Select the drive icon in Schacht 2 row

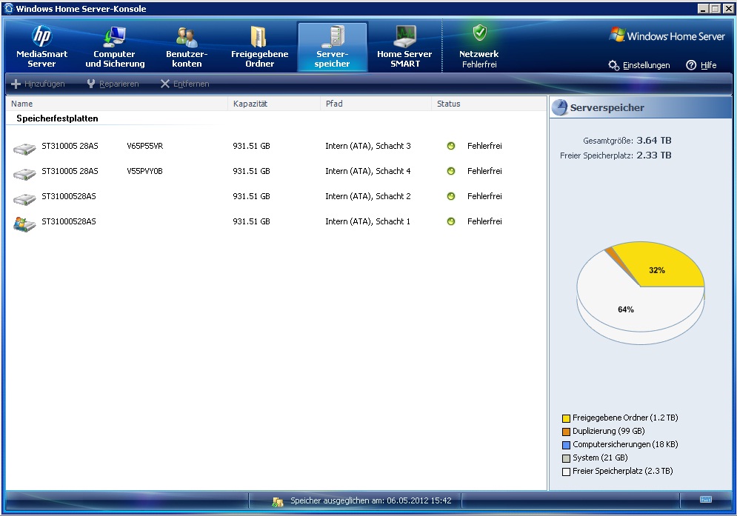(24, 199)
